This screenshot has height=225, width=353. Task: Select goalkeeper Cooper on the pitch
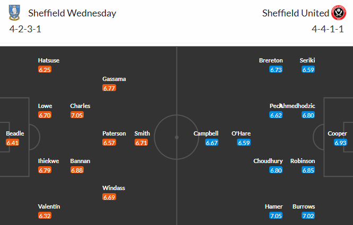pyautogui.click(x=337, y=133)
